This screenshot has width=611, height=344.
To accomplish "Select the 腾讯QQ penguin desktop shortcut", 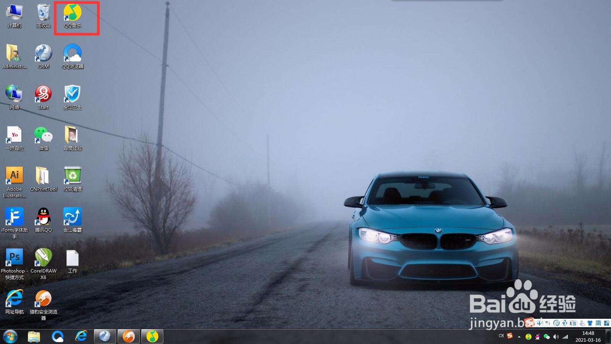I will (44, 220).
